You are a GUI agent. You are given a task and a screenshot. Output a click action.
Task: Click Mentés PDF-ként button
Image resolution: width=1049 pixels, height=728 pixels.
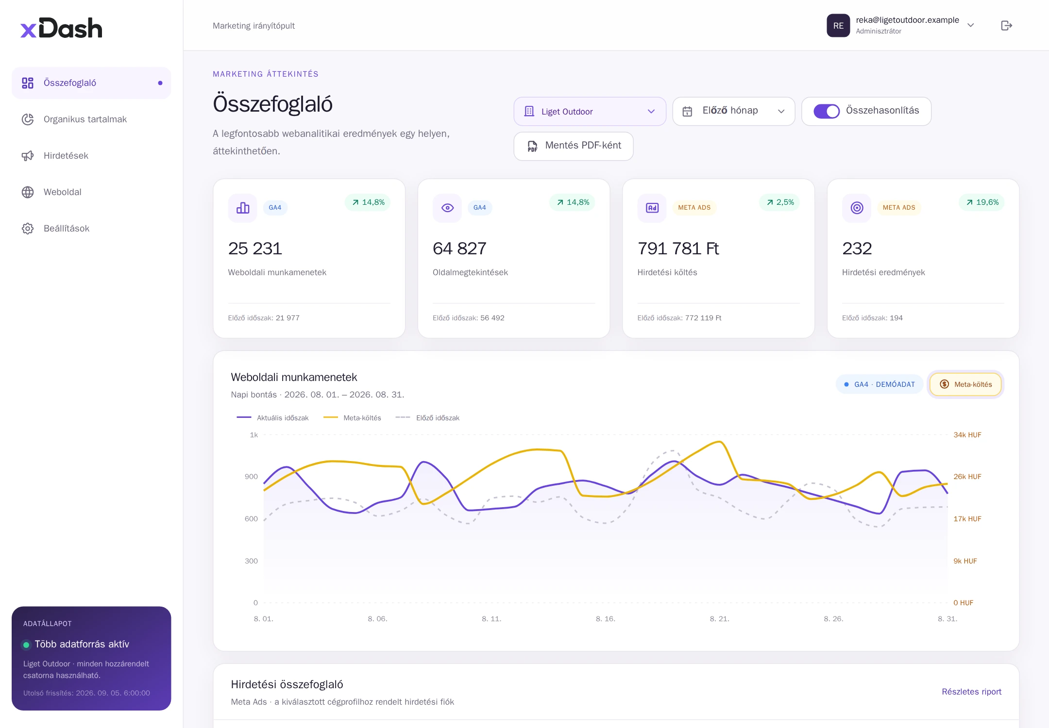pos(573,146)
